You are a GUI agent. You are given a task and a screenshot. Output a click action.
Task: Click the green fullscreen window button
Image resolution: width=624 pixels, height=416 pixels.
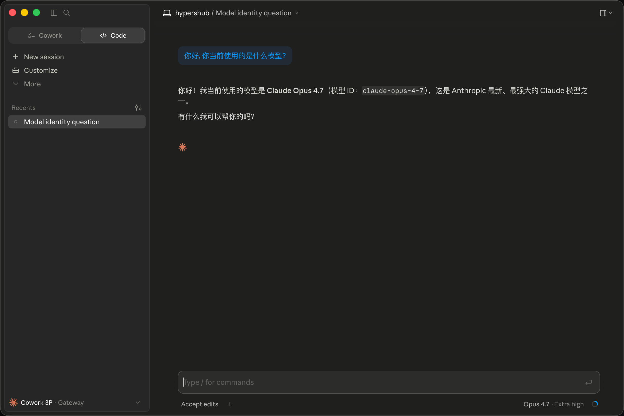tap(36, 13)
